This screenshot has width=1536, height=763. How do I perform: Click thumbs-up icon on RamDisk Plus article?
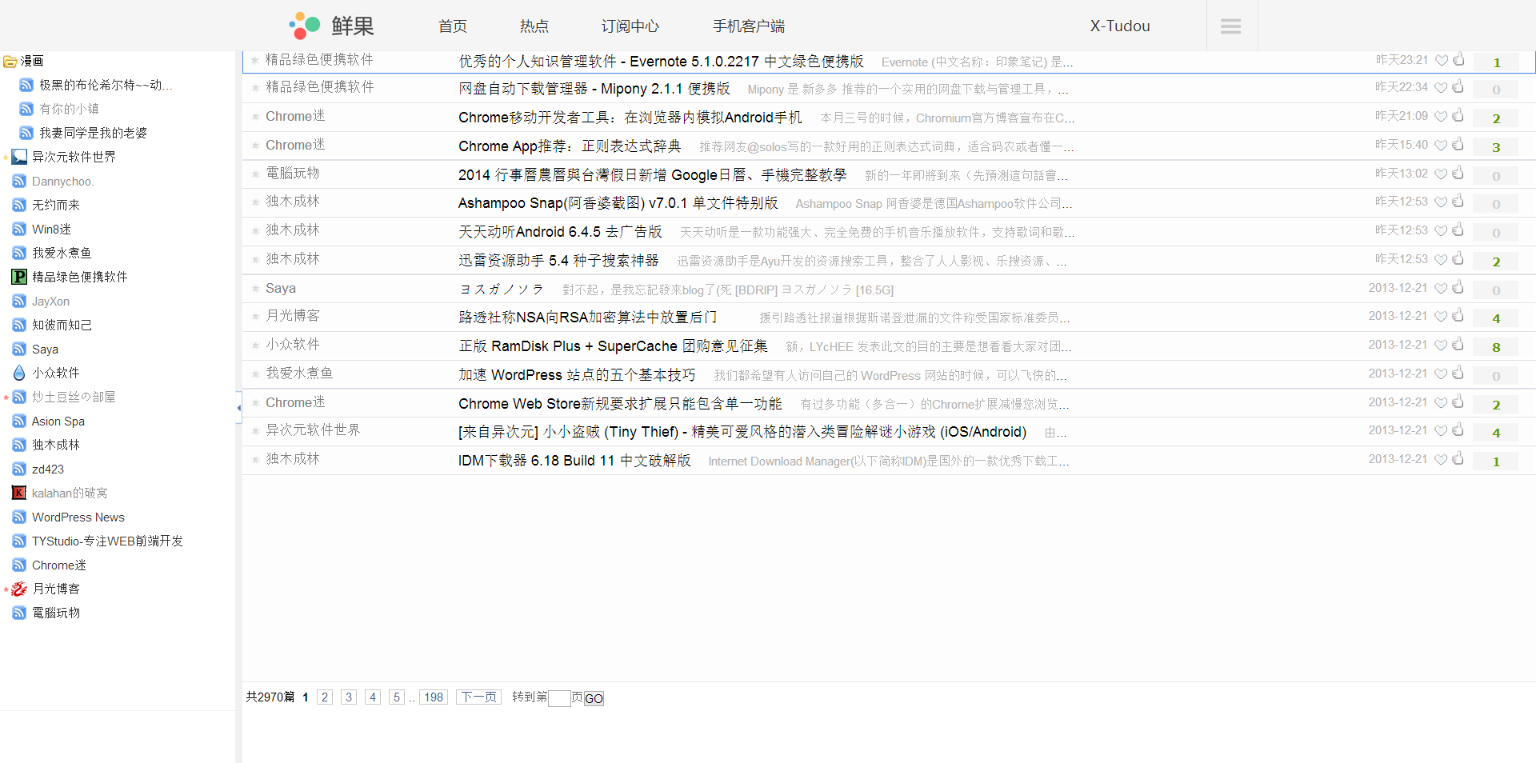(x=1458, y=345)
